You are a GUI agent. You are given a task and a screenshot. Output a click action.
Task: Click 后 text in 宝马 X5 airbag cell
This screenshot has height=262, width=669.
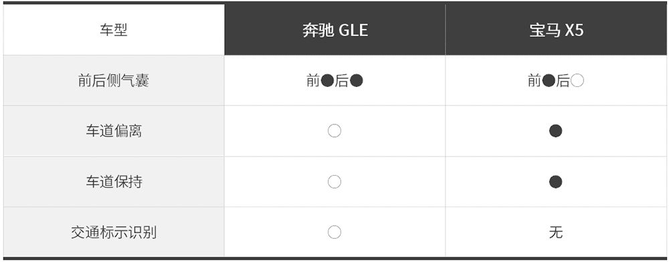point(563,80)
